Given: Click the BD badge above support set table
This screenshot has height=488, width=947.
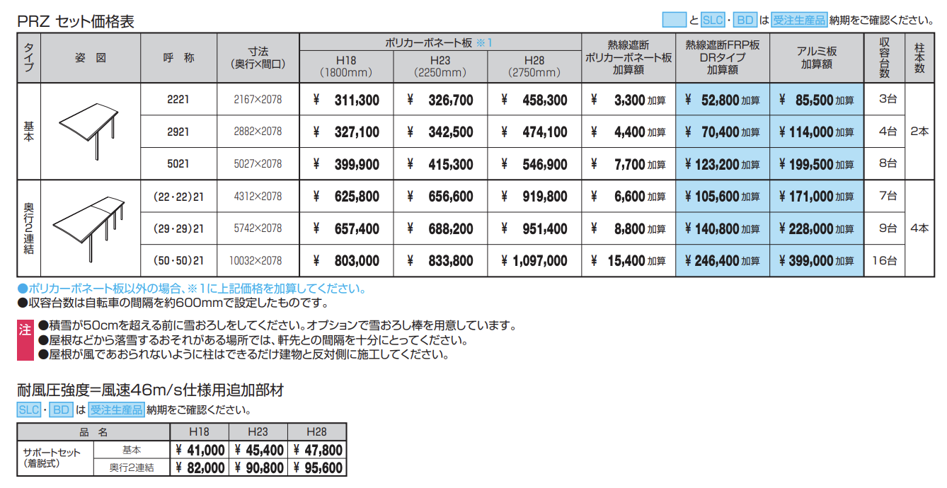Looking at the screenshot, I should (62, 409).
